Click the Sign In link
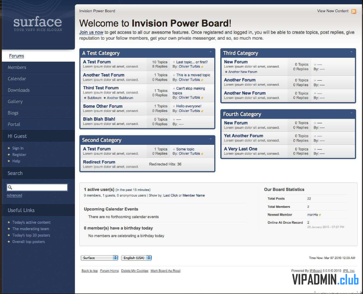This screenshot has width=363, height=294. coord(18,148)
